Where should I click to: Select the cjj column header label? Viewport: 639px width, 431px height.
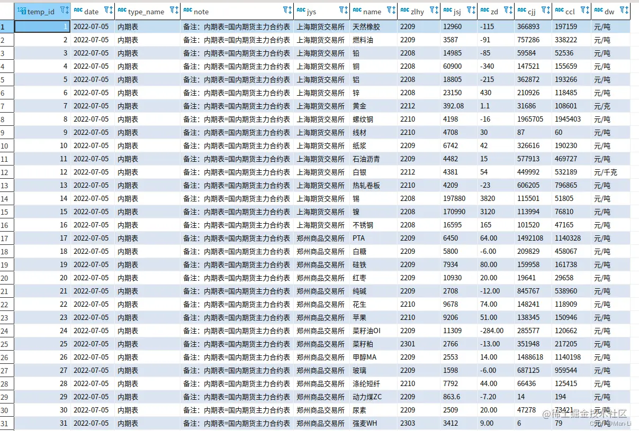(532, 12)
